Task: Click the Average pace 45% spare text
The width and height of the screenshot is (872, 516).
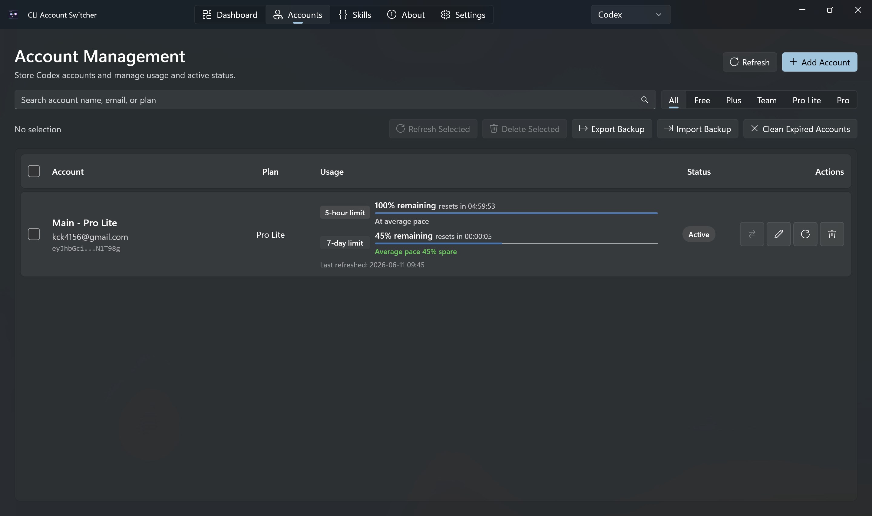Action: click(x=416, y=251)
